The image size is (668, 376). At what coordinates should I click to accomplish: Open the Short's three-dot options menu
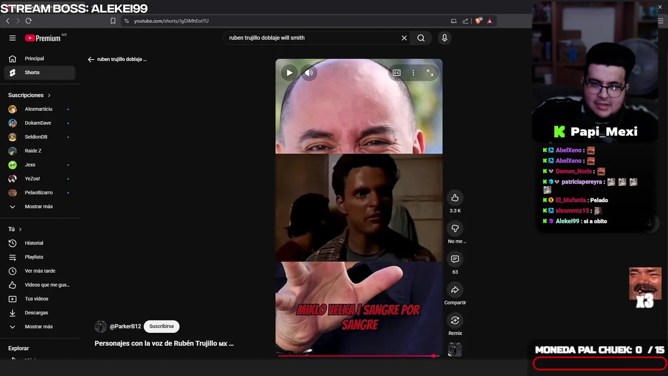coord(413,73)
